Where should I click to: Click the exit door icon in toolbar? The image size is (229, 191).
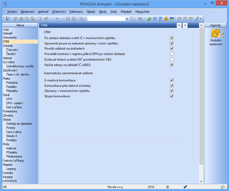point(8,19)
